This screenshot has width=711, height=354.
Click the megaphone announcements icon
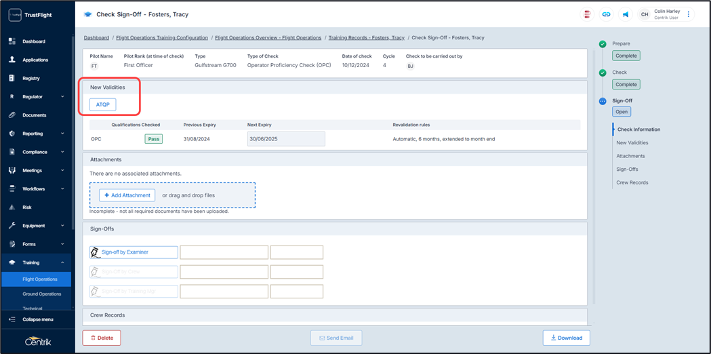click(x=625, y=14)
